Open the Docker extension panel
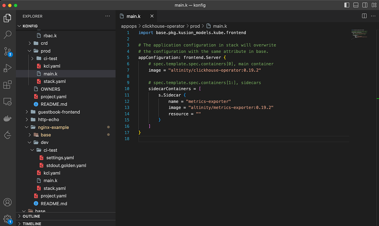Viewport: 379px width, 226px height. (x=7, y=118)
